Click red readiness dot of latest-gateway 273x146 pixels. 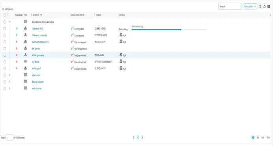click(17, 55)
